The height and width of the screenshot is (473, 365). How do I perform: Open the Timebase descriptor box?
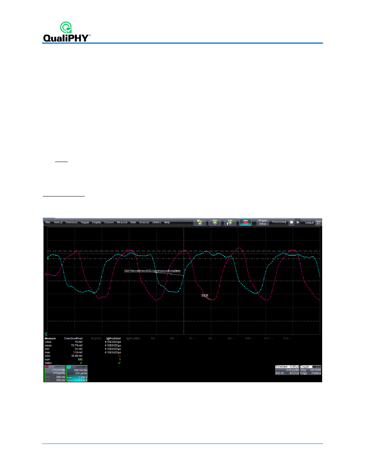[x=287, y=370]
